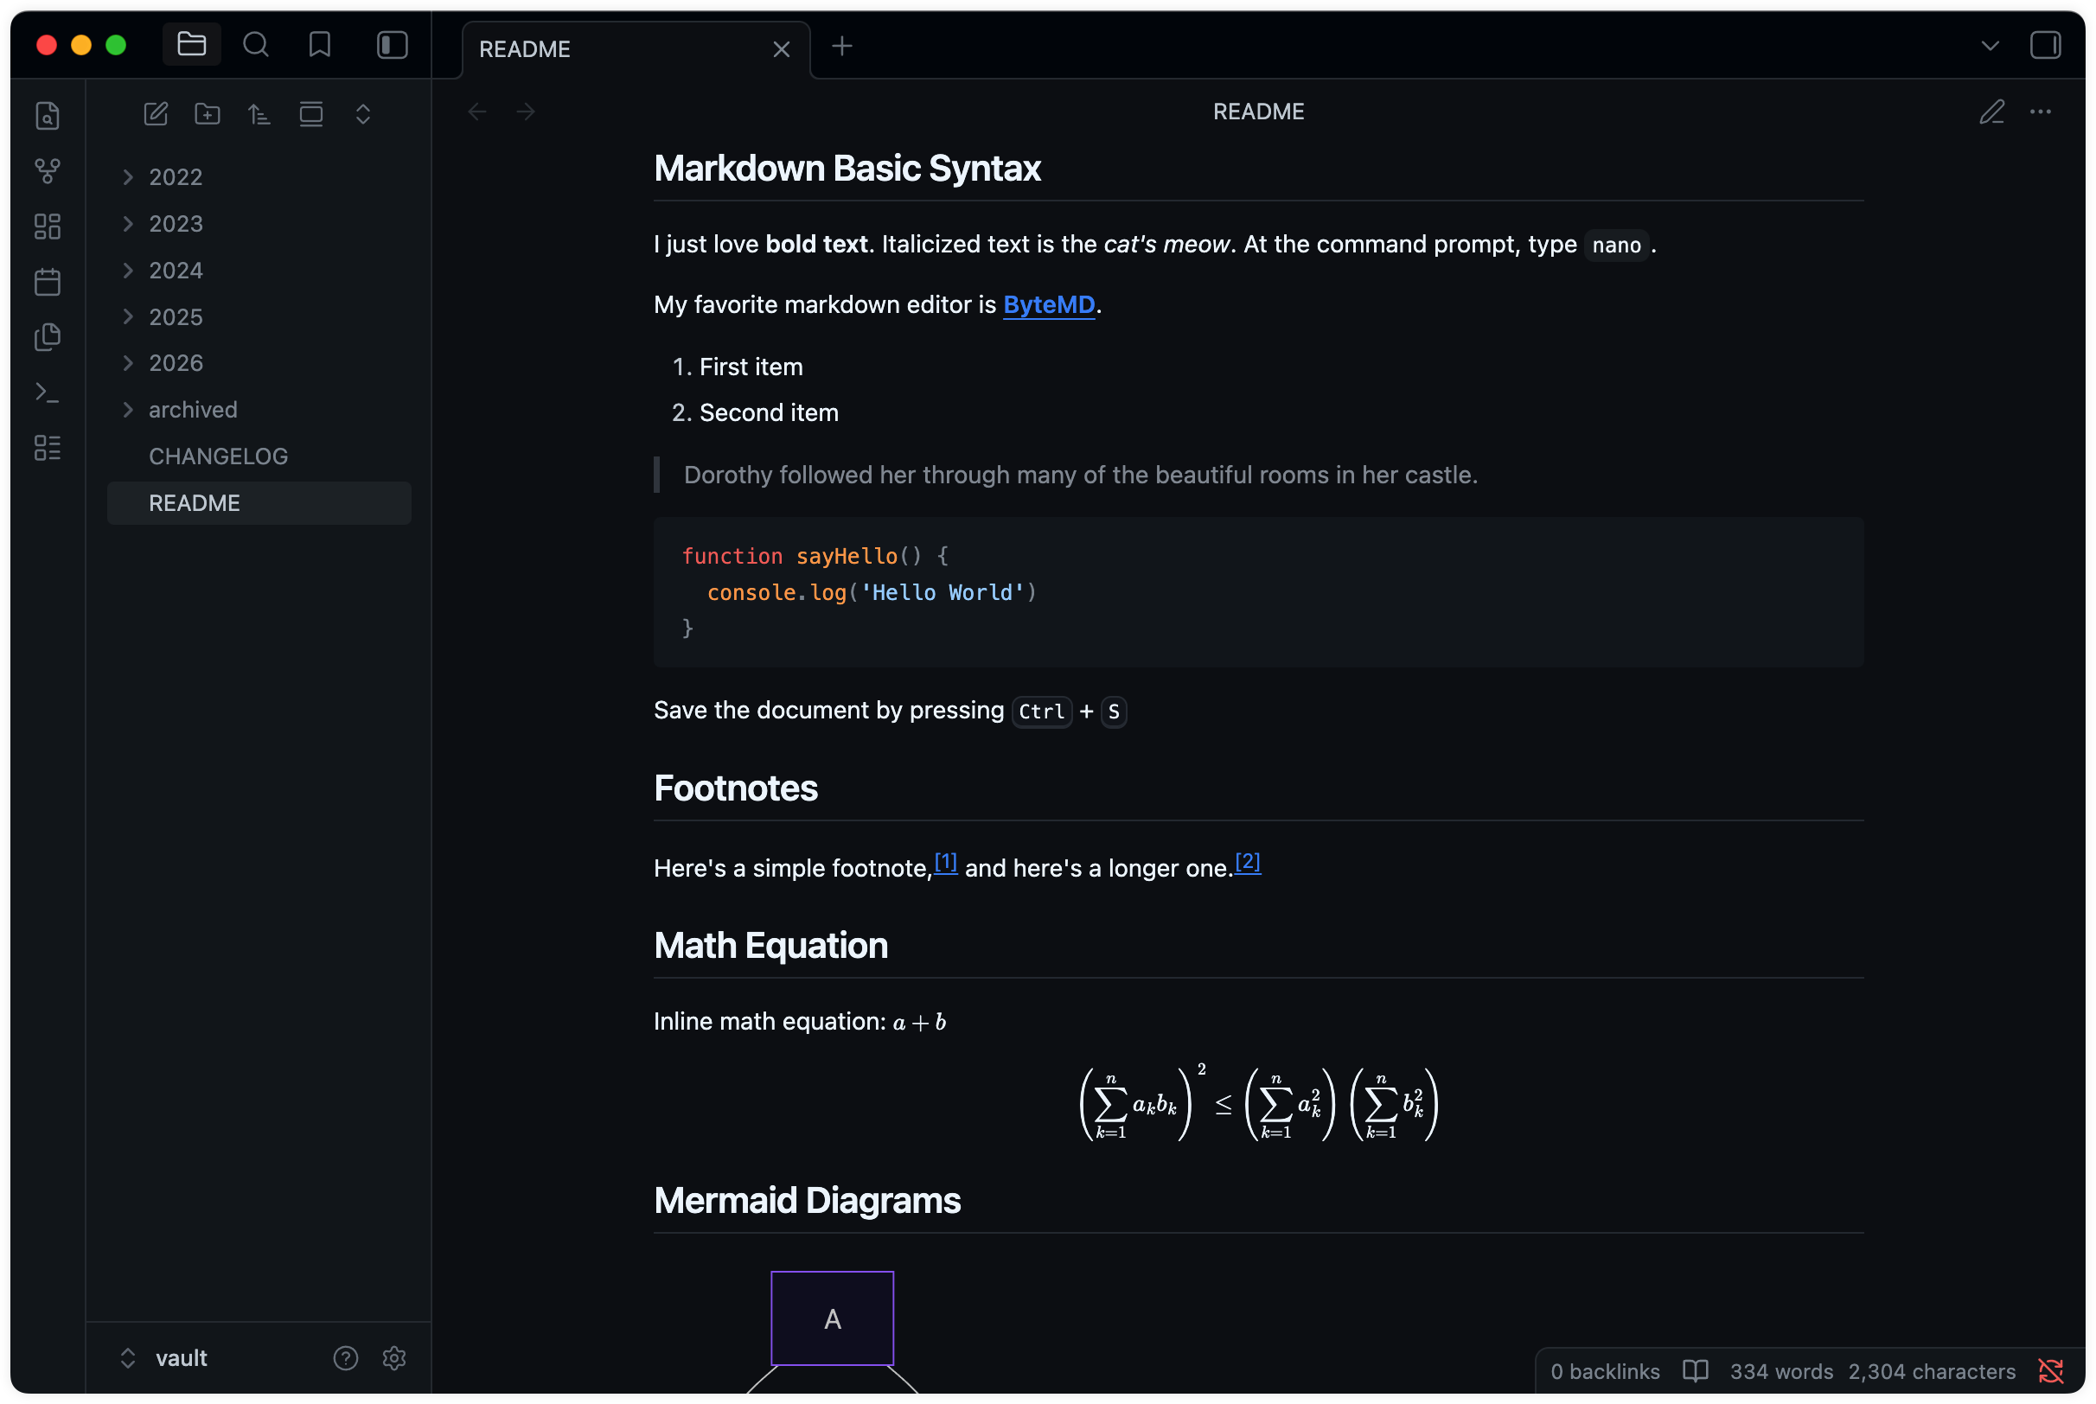The image size is (2096, 1404).
Task: Click the inline nano code
Action: 1616,246
